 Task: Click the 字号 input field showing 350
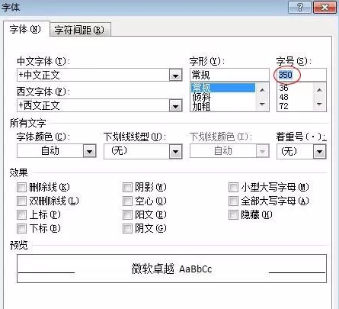point(301,75)
